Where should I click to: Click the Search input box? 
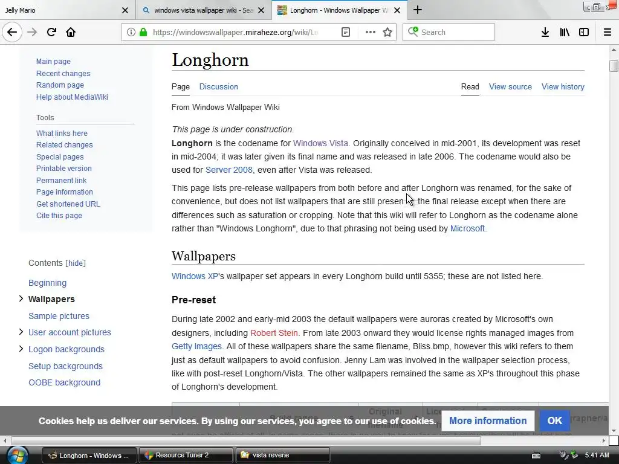coord(449,32)
